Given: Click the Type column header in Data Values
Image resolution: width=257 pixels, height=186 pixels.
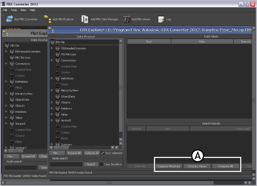Looking at the screenshot, I should tap(149, 42).
